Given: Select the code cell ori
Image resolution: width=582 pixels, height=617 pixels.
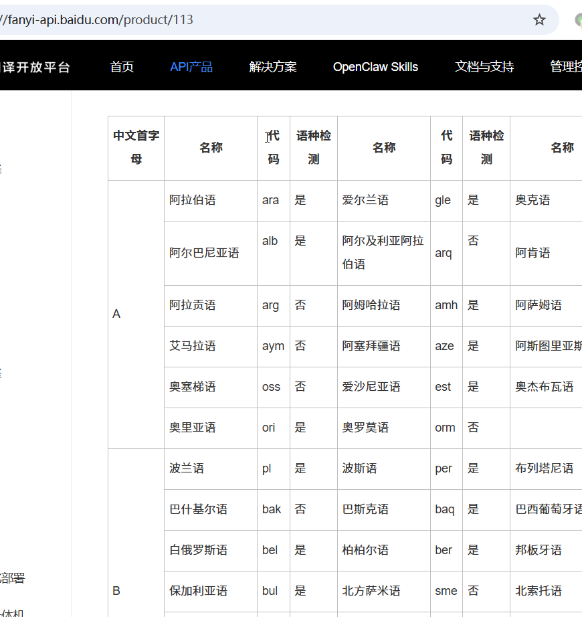Looking at the screenshot, I should tap(274, 428).
